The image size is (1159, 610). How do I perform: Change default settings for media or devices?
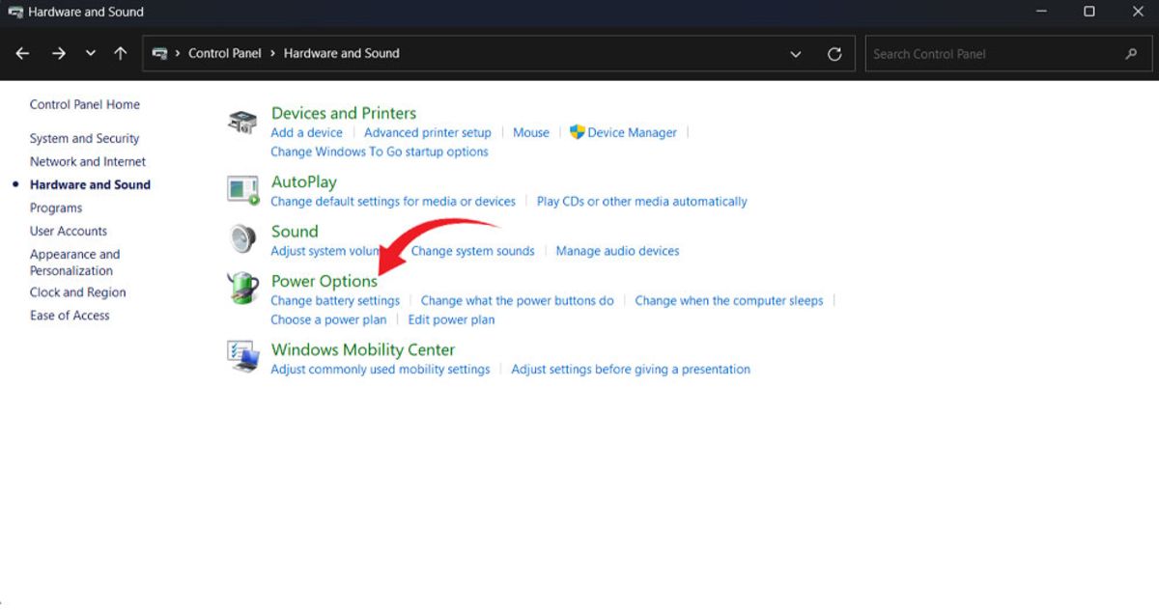pos(393,202)
